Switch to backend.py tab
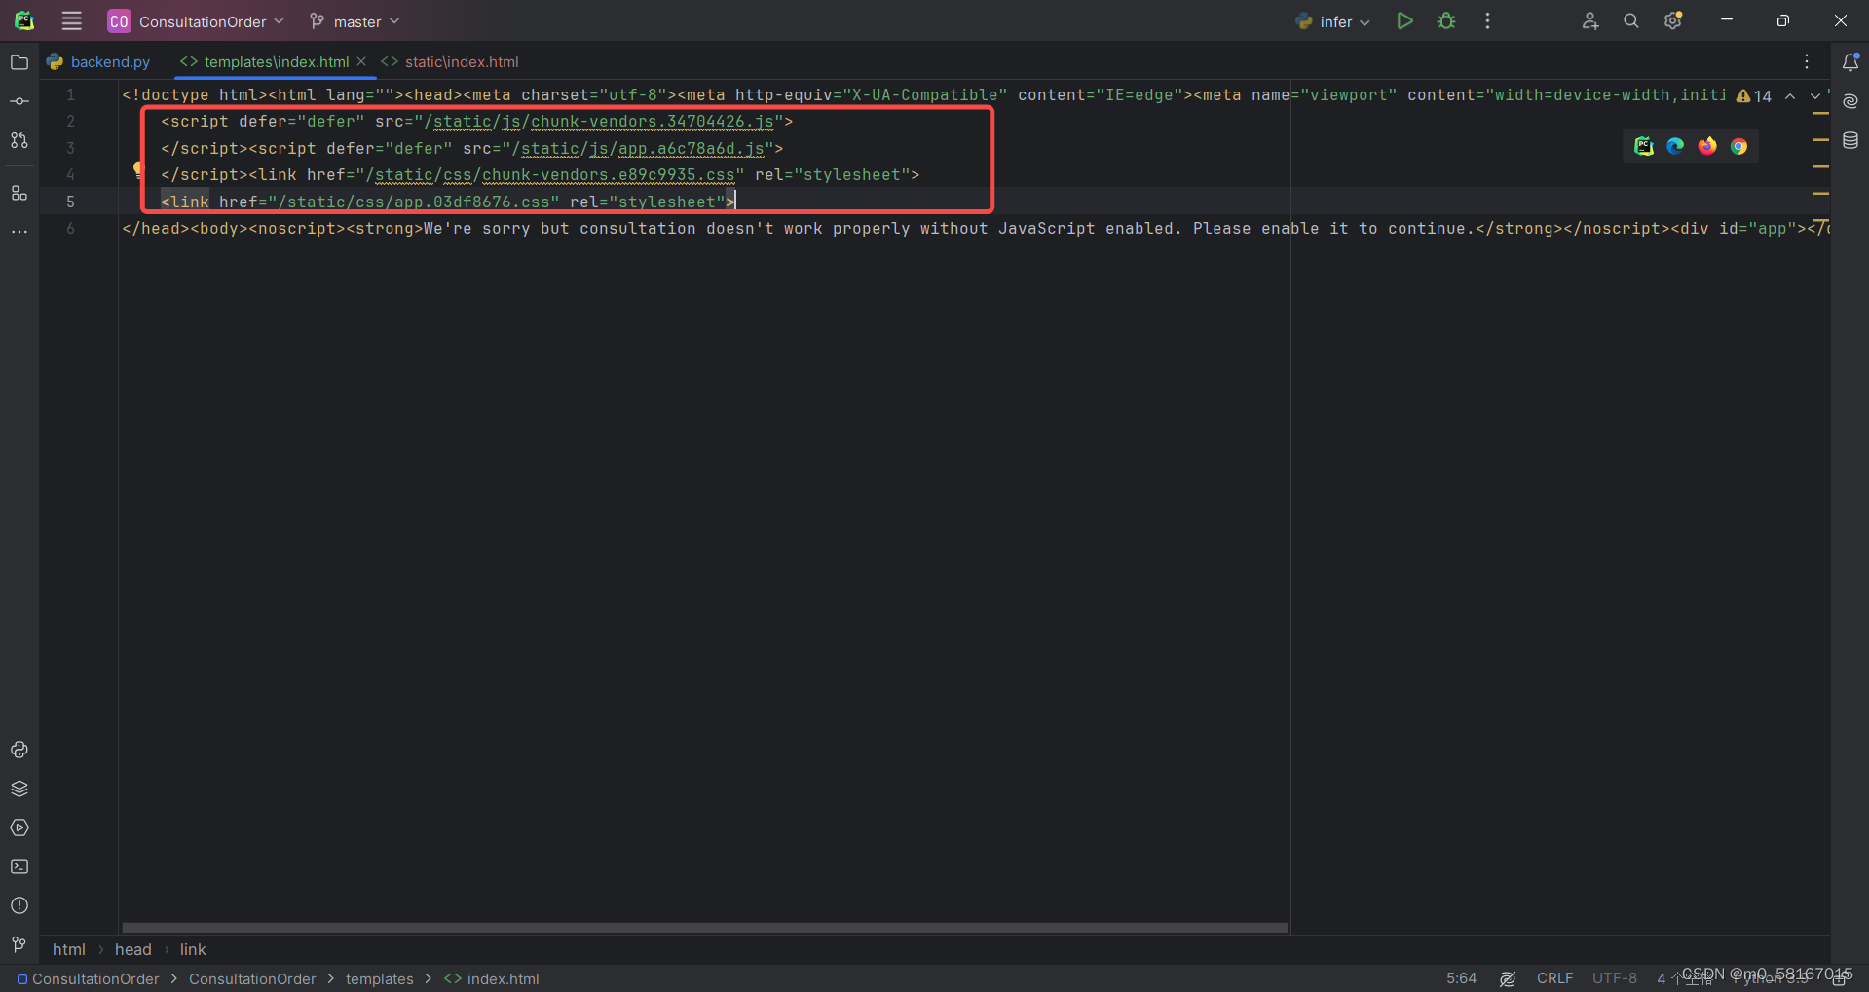This screenshot has height=992, width=1869. [x=98, y=61]
